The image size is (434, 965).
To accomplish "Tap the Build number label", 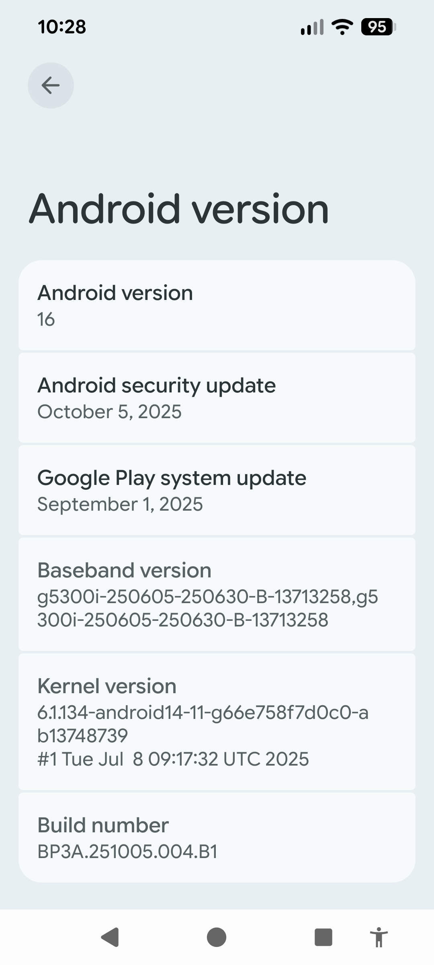I will (x=103, y=825).
